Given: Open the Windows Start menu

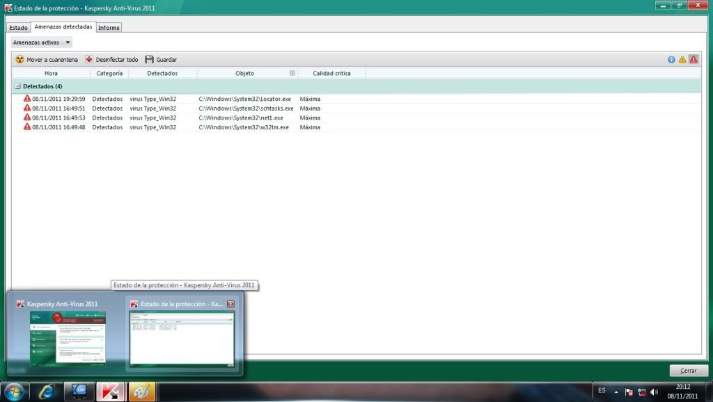Looking at the screenshot, I should (x=14, y=392).
